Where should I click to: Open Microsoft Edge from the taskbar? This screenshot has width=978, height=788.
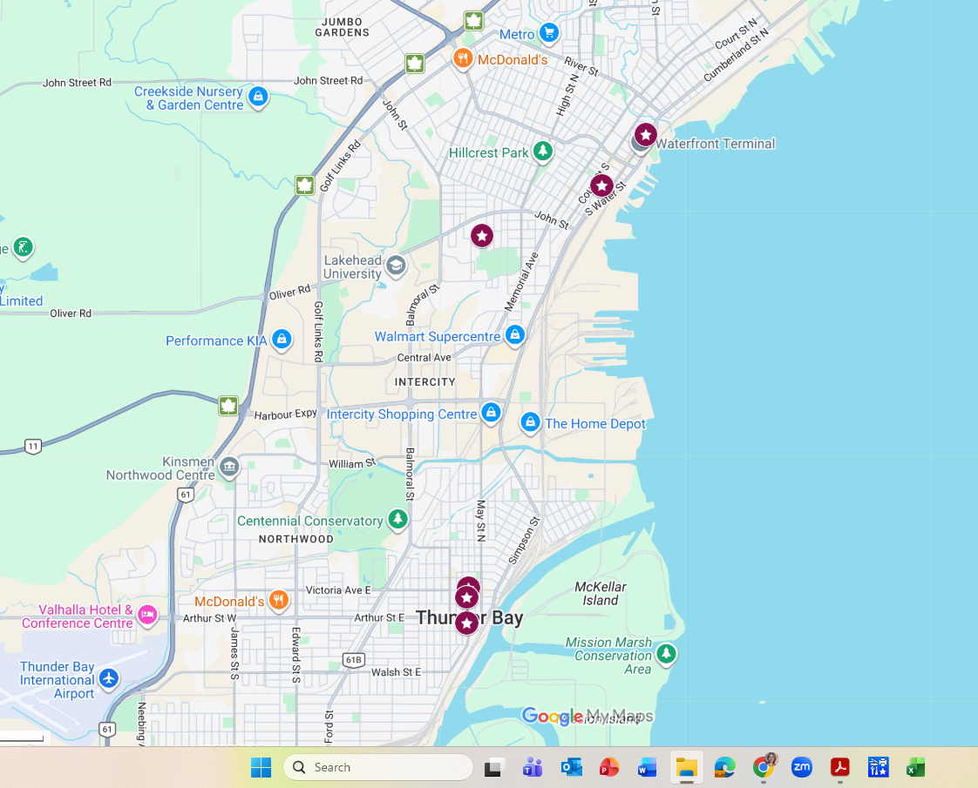click(x=724, y=767)
